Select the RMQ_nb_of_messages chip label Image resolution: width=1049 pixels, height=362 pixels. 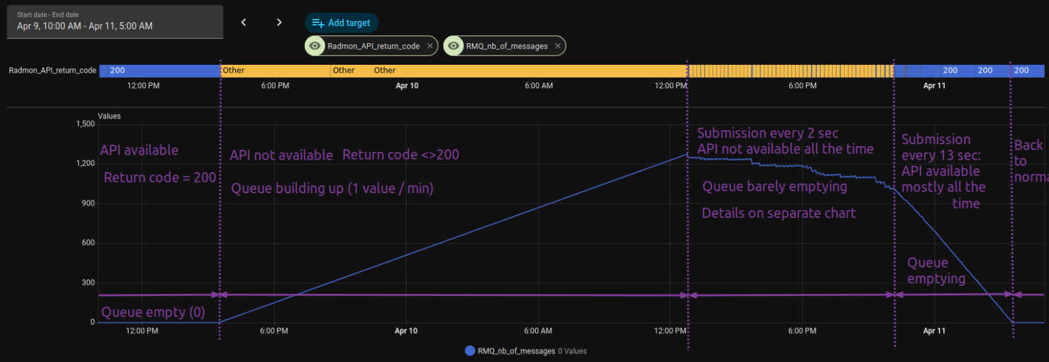click(506, 46)
